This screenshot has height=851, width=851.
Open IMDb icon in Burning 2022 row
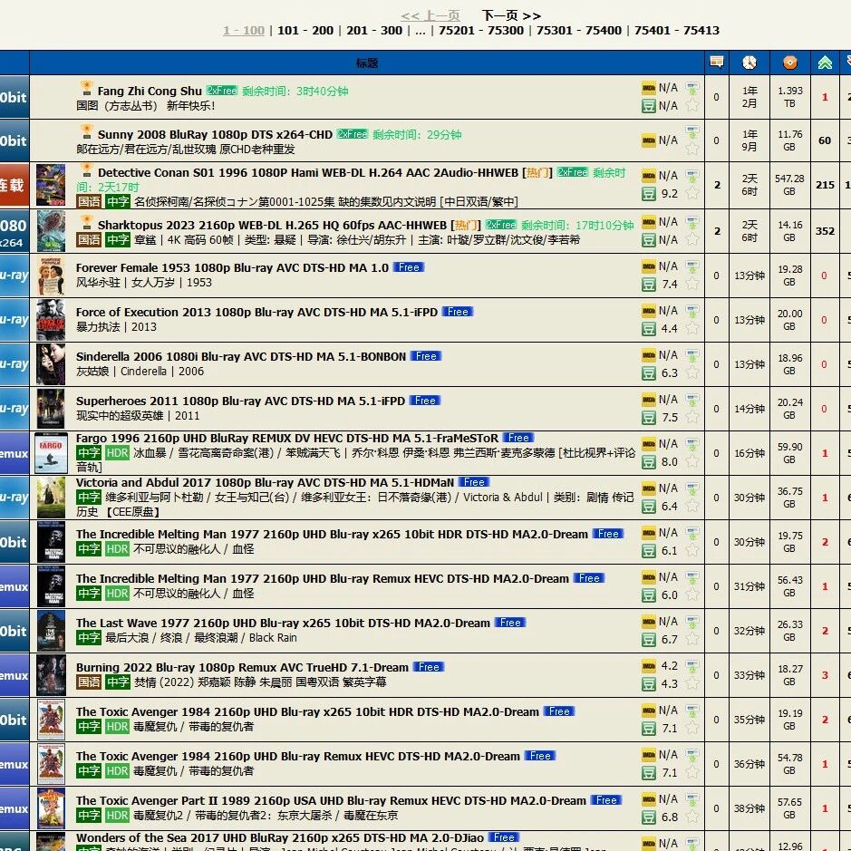pos(649,666)
